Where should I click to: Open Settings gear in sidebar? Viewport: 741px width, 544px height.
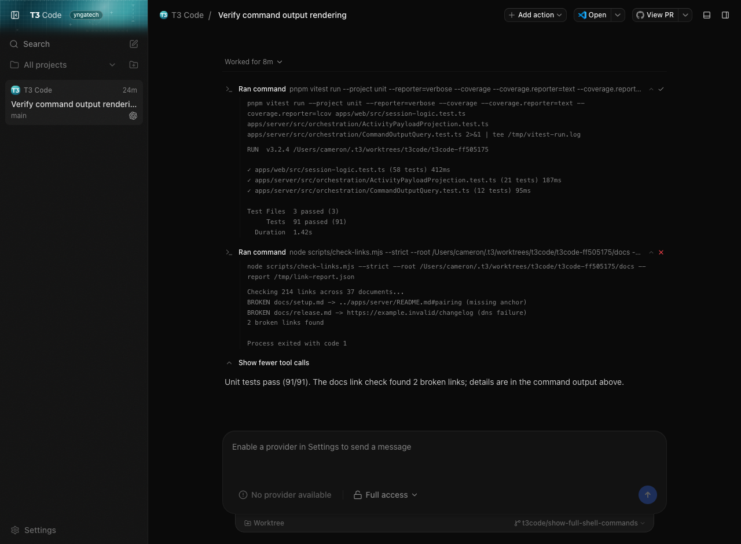15,530
